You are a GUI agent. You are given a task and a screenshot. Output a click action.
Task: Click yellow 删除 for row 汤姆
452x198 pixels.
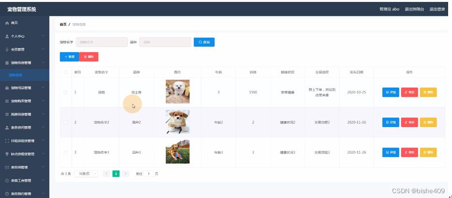(428, 92)
